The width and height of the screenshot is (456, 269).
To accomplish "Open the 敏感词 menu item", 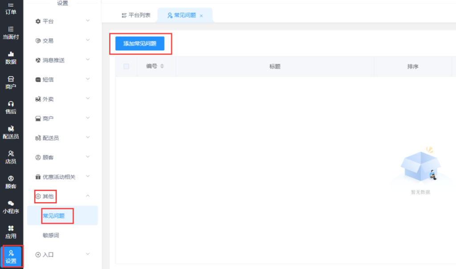I will tap(50, 235).
